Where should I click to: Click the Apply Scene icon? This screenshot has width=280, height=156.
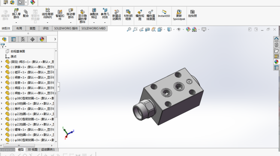pyautogui.click(x=194, y=29)
